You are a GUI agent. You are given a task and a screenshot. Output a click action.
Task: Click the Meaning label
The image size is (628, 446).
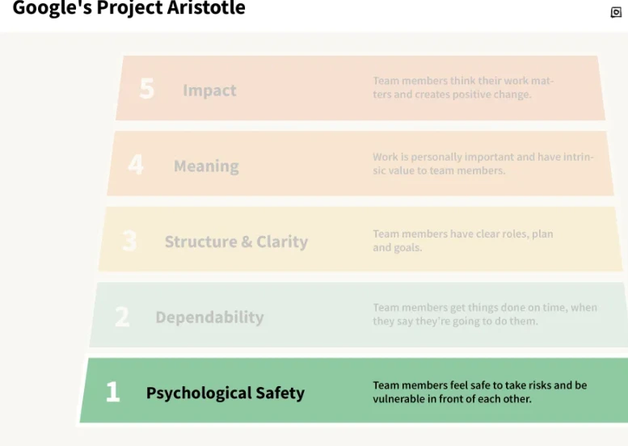tap(206, 166)
